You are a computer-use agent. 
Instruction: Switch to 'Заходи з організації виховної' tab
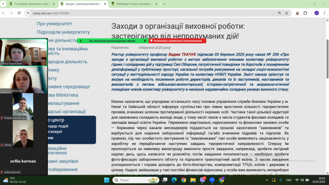83,4
